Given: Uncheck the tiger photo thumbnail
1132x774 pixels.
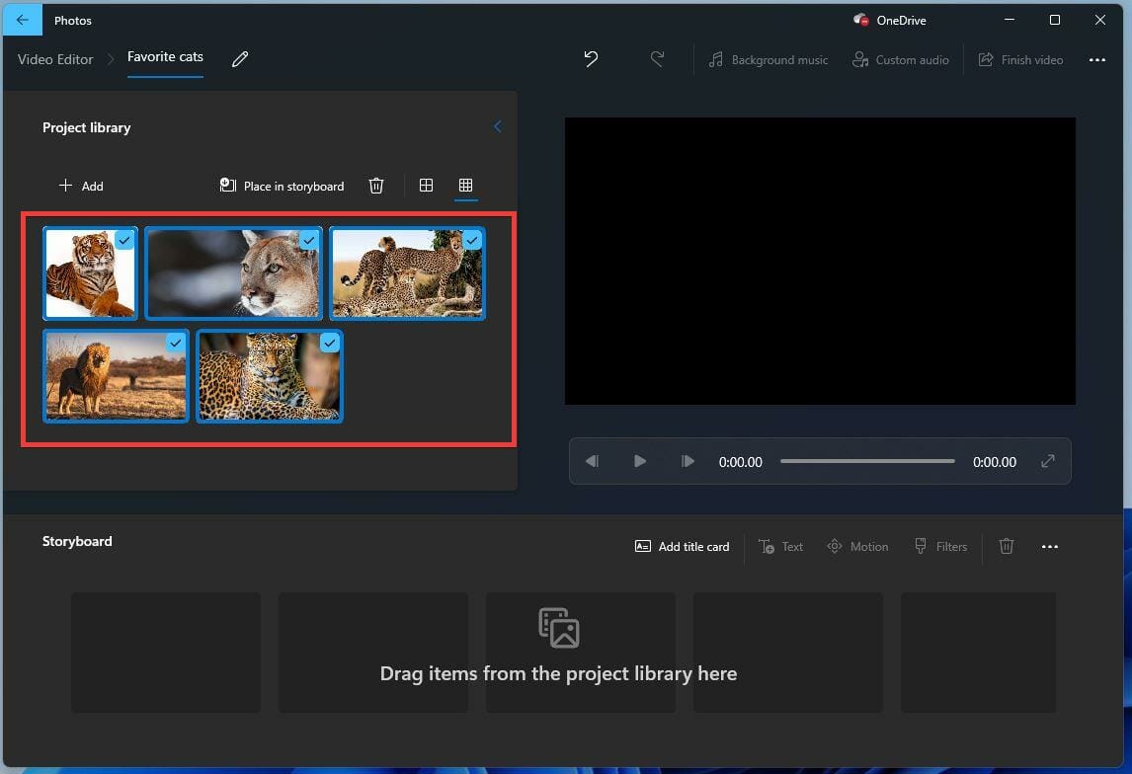Looking at the screenshot, I should point(124,240).
